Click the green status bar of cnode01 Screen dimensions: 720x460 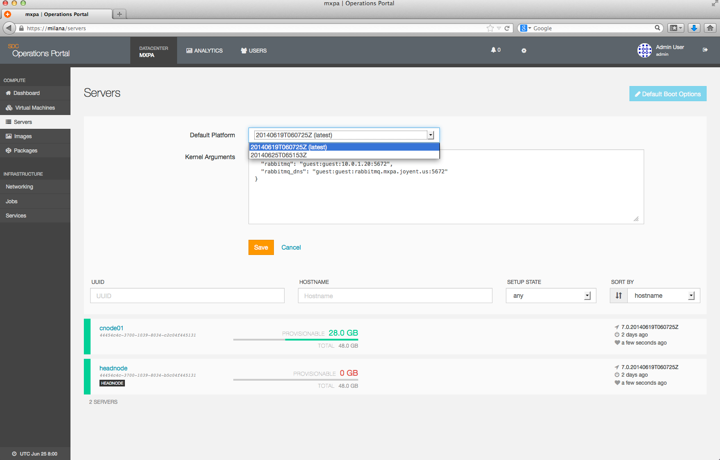click(87, 337)
